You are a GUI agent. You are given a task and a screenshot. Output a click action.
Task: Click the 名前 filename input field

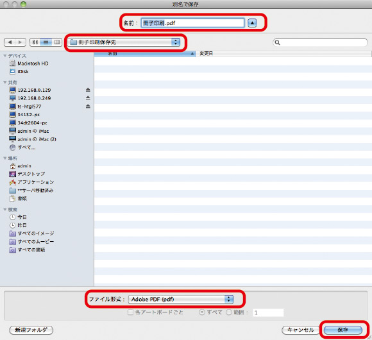(x=192, y=23)
